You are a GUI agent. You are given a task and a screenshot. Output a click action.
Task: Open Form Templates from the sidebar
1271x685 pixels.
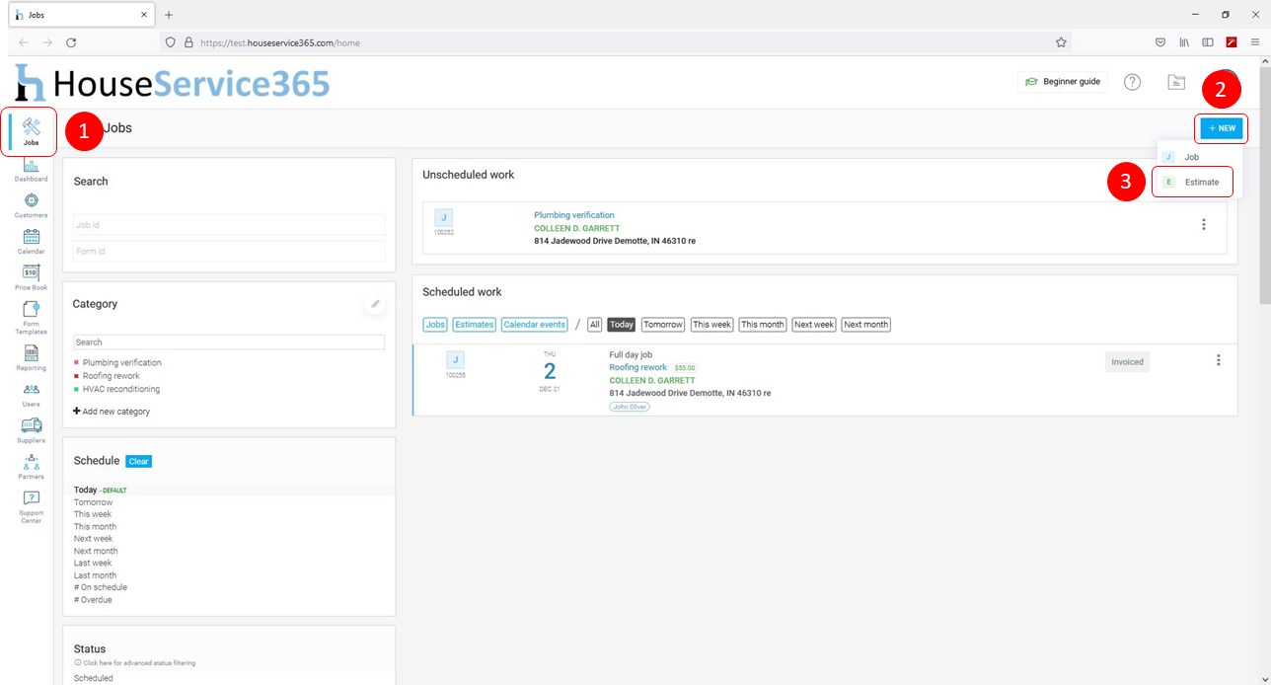[32, 318]
